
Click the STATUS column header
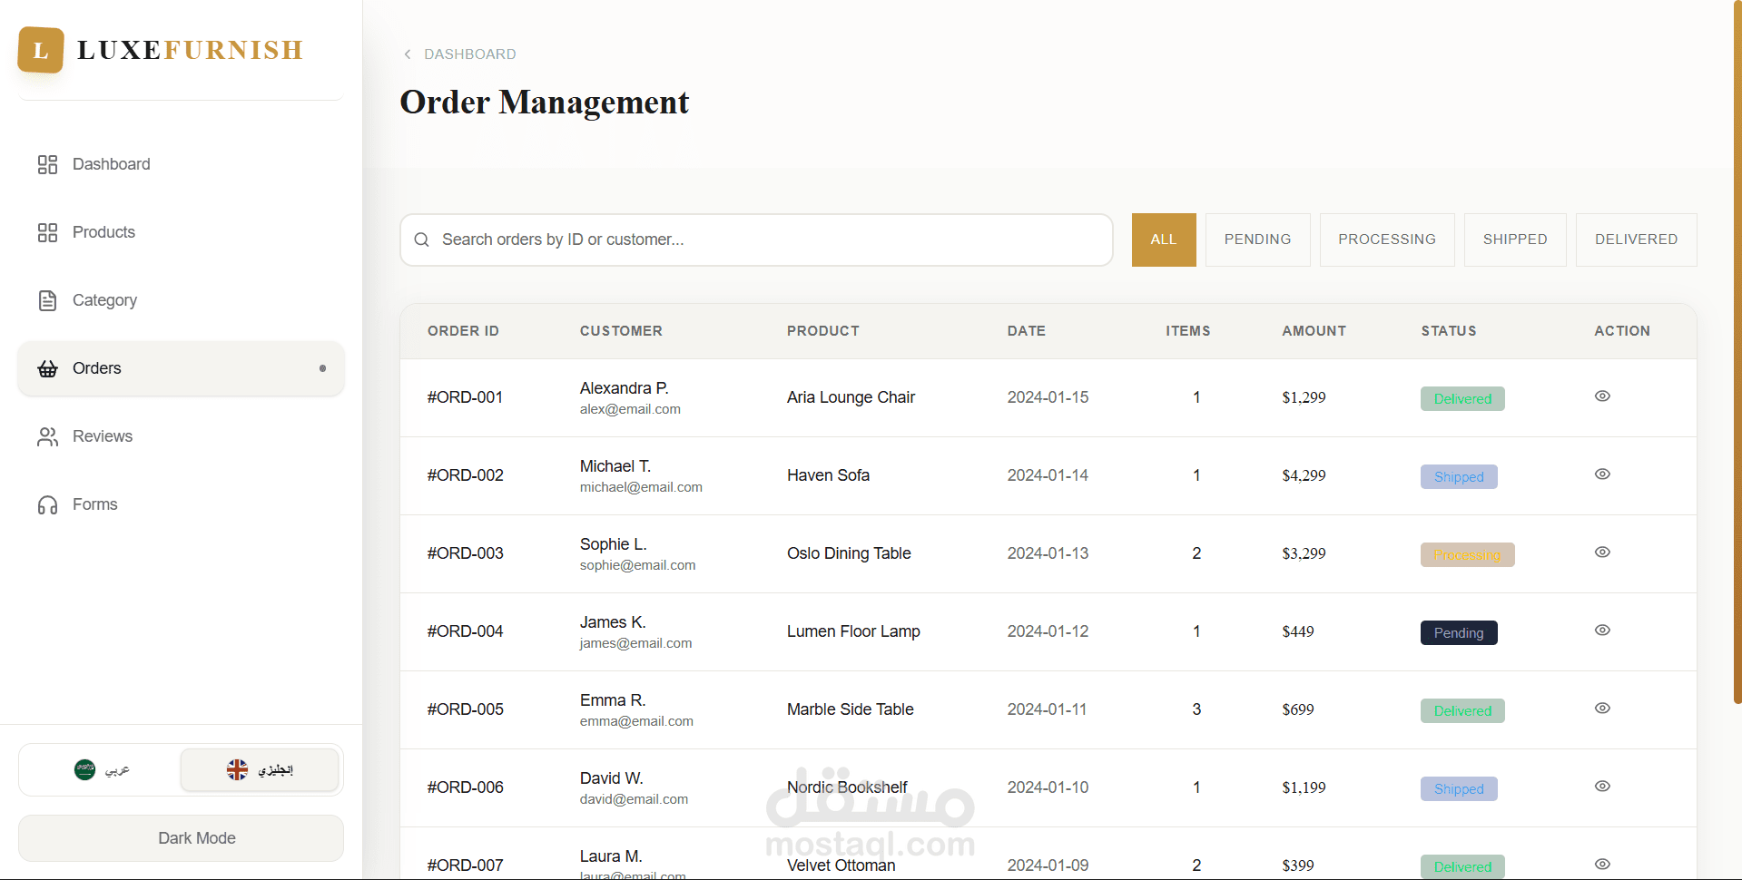pyautogui.click(x=1449, y=331)
